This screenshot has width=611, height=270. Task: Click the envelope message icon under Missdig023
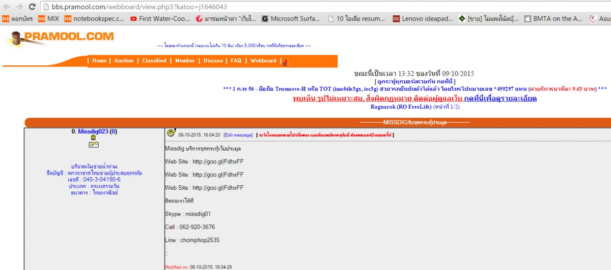(94, 145)
